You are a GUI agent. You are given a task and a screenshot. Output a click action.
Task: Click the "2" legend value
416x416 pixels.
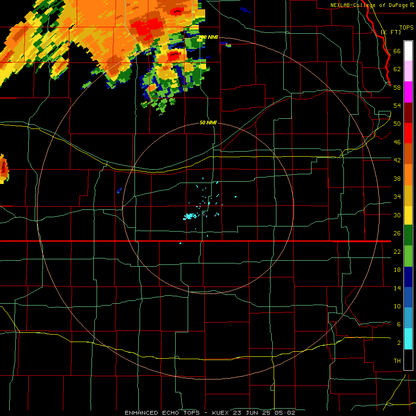[x=399, y=343]
